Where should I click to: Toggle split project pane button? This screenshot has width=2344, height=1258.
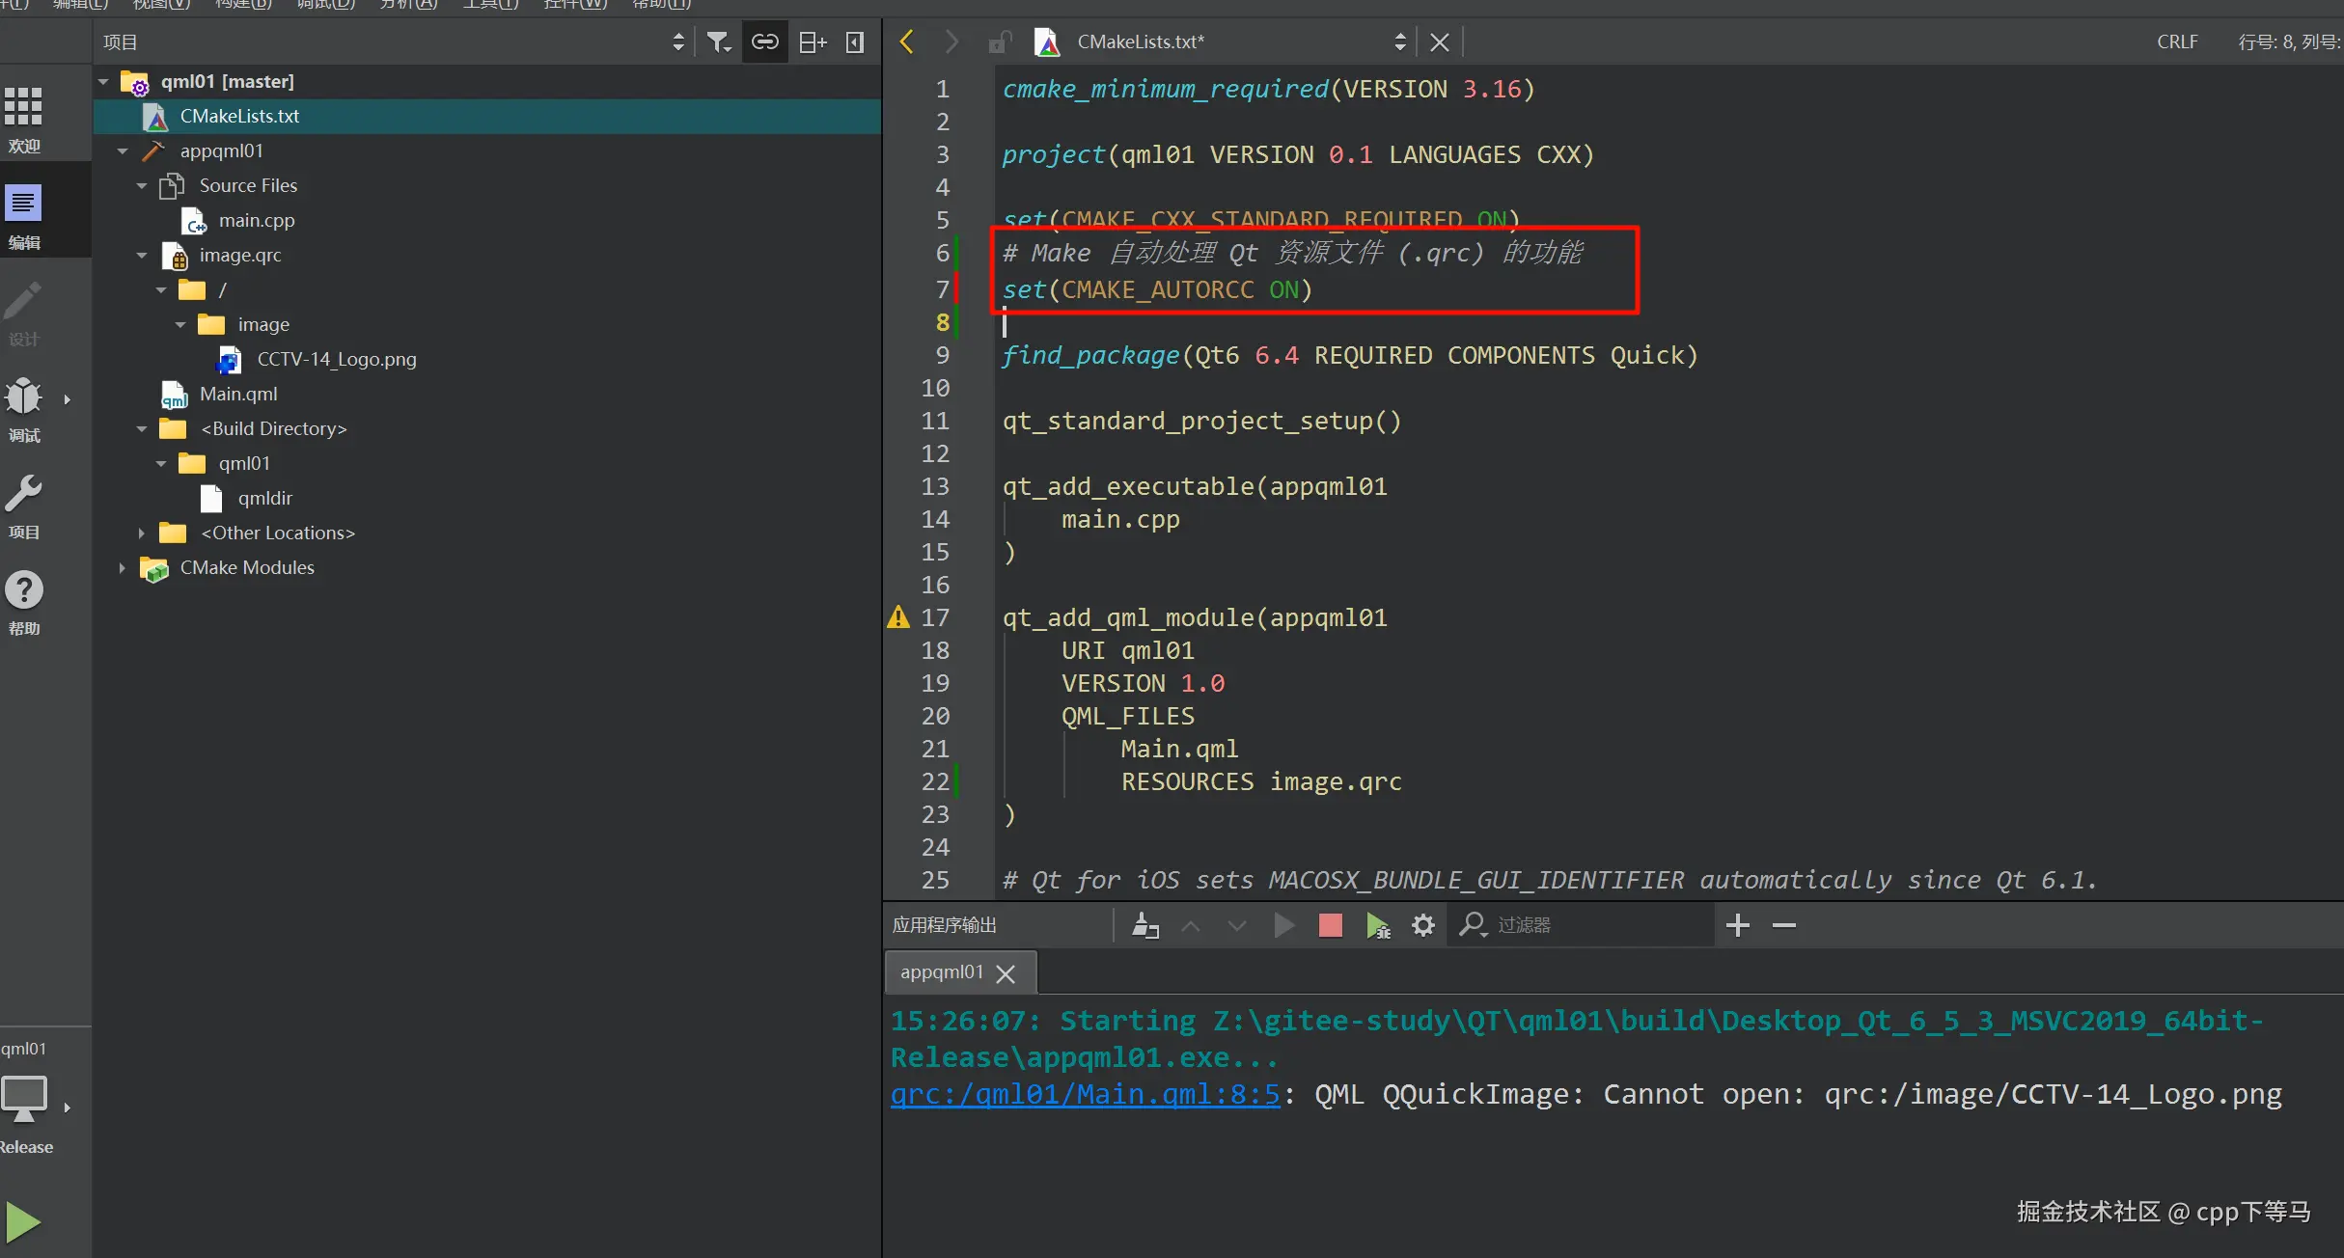coord(813,42)
